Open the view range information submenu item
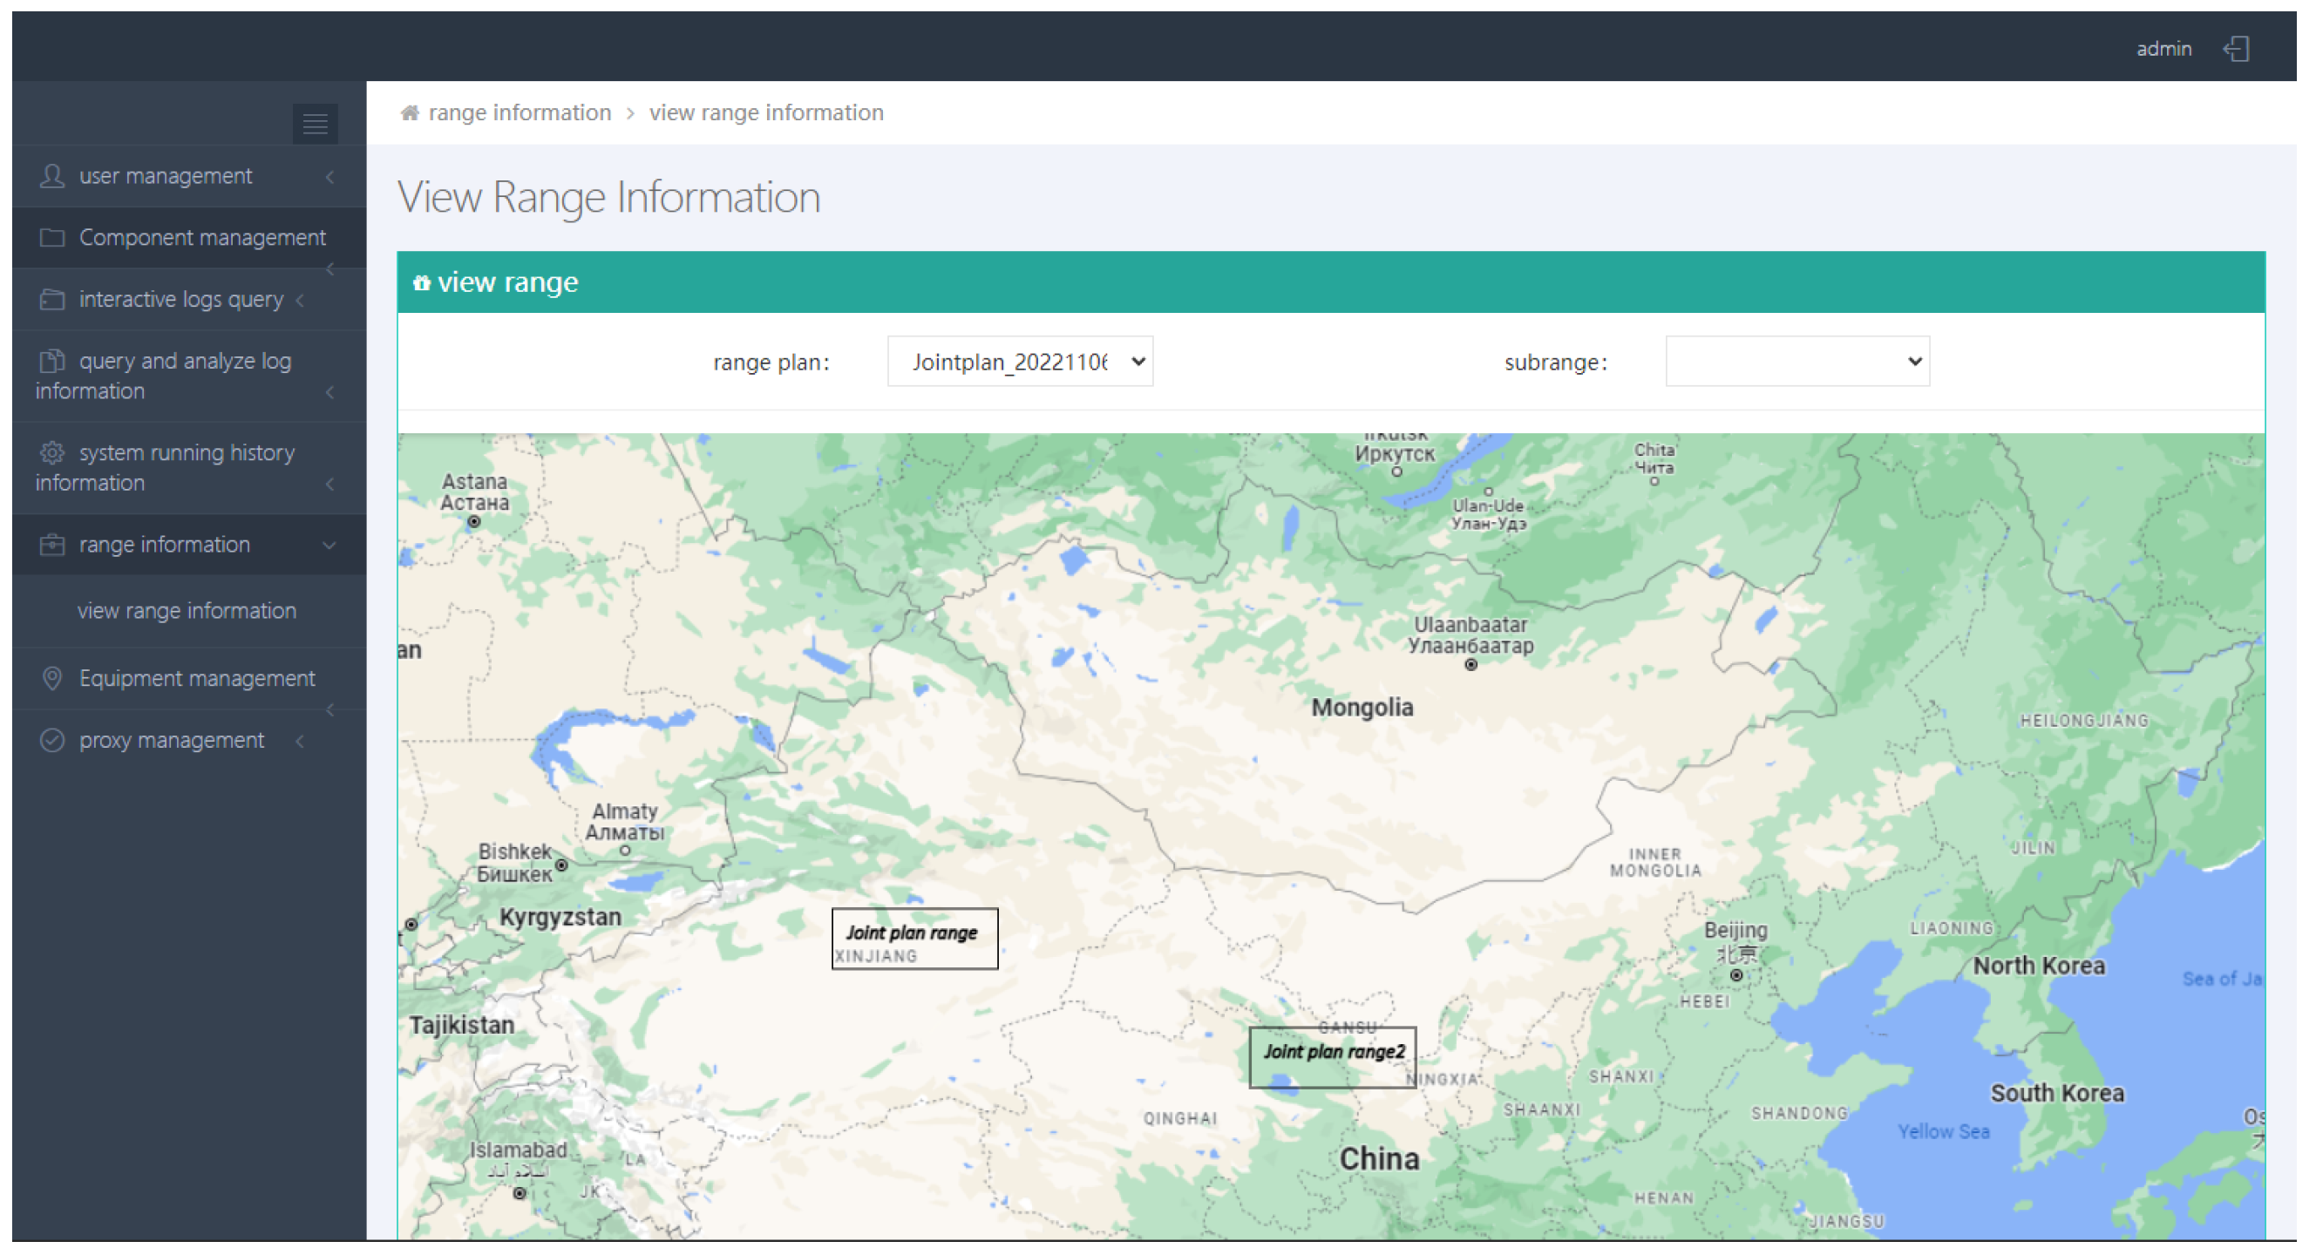2316x1255 pixels. point(187,611)
